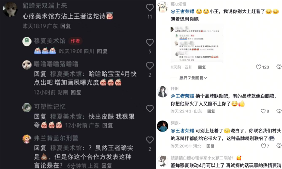Open attached screenshot in 莓u烦恼's comment

(x=197, y=44)
